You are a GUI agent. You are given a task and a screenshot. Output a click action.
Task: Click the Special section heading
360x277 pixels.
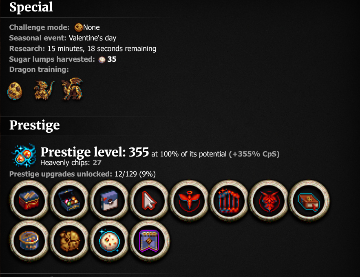[31, 7]
